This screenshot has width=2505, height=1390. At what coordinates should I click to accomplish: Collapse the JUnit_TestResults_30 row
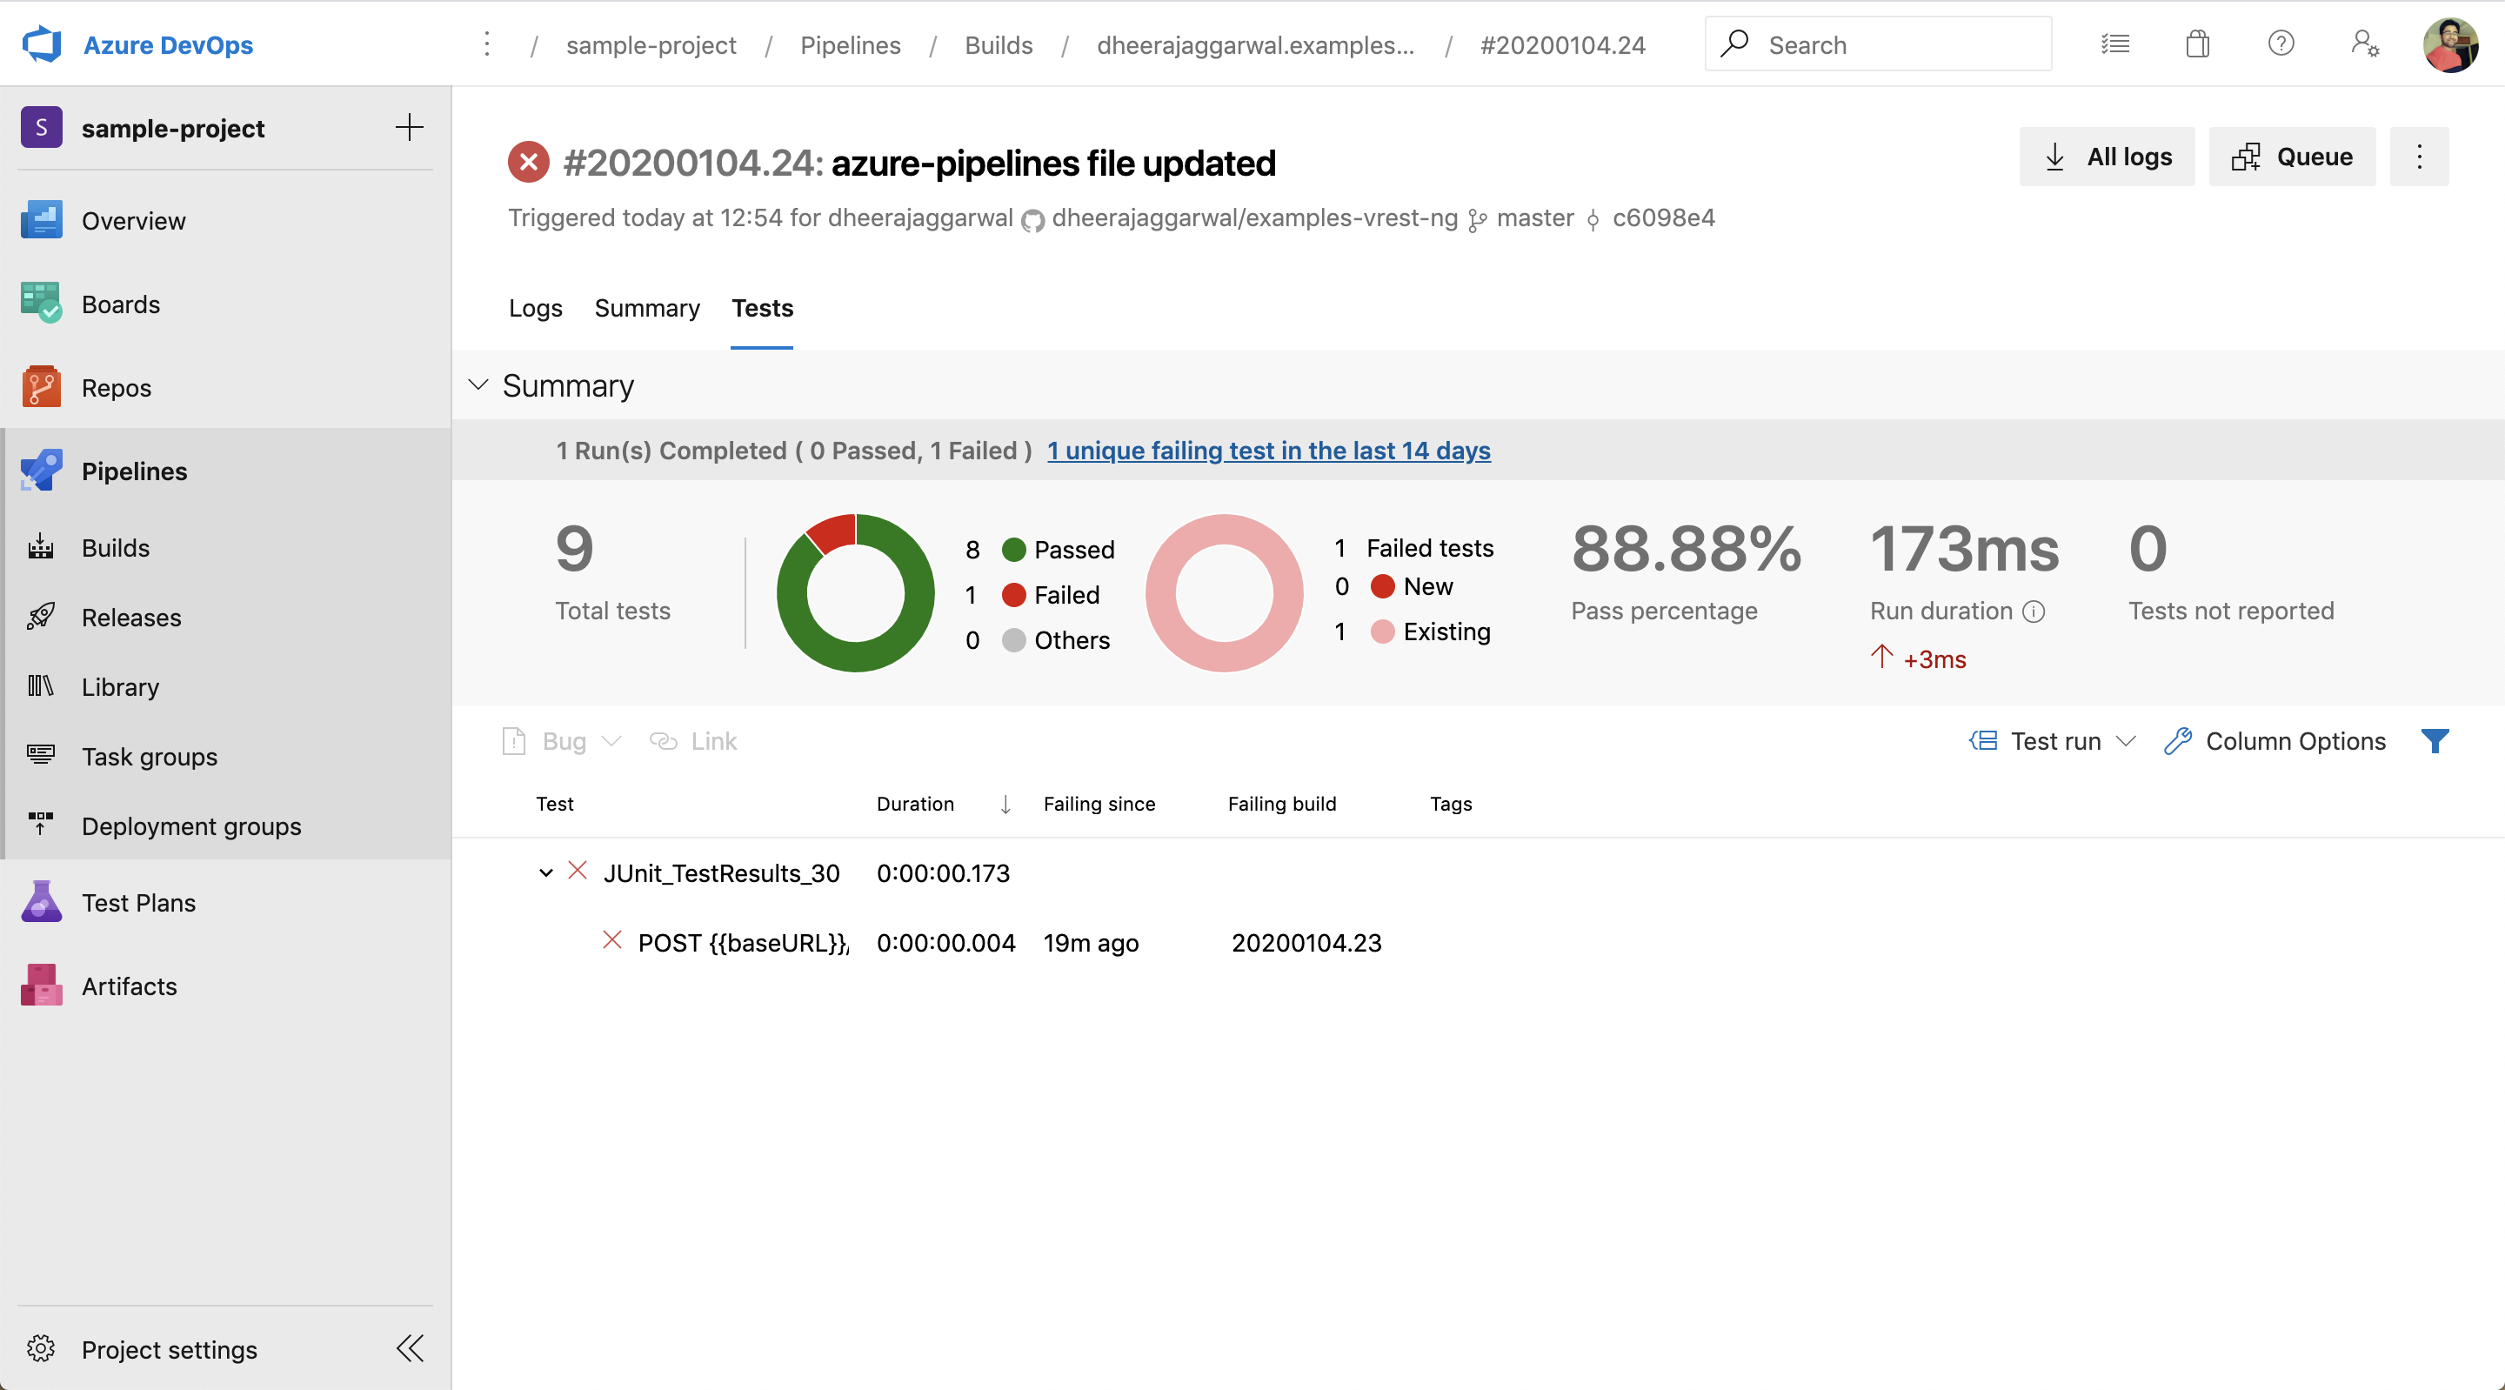[545, 872]
